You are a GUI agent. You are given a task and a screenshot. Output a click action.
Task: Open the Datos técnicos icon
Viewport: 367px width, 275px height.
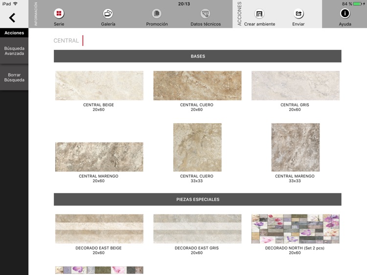click(205, 14)
